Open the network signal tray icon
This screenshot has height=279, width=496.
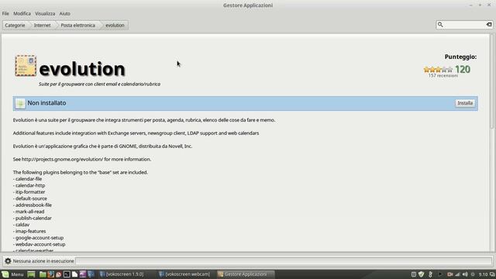[x=457, y=274]
